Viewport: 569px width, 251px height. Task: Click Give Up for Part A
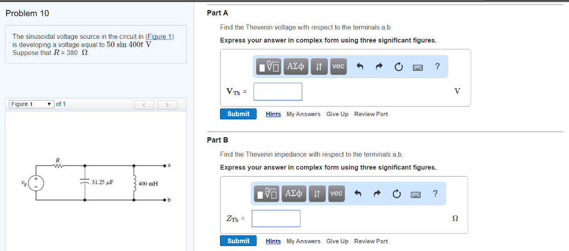point(337,114)
